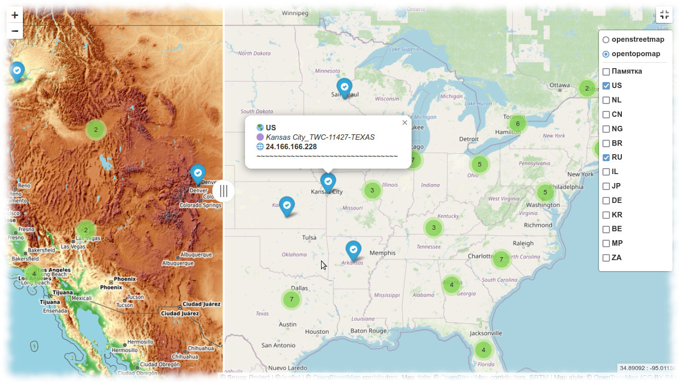Expand cluster 4 near Los Angeles
The image size is (679, 382).
[x=34, y=274]
